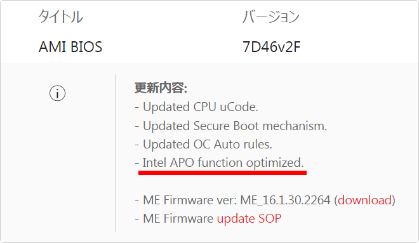Click the vertical divider beside info icon
The width and height of the screenshot is (419, 243).
tap(115, 154)
